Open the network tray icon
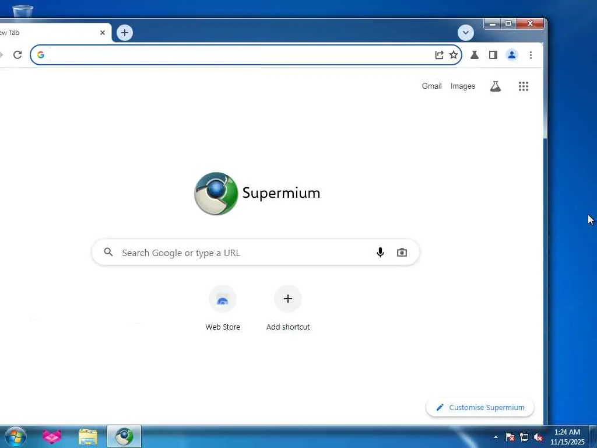597x448 pixels. tap(524, 437)
